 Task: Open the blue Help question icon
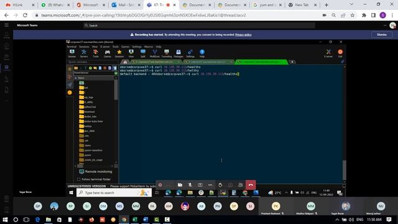(x=202, y=54)
